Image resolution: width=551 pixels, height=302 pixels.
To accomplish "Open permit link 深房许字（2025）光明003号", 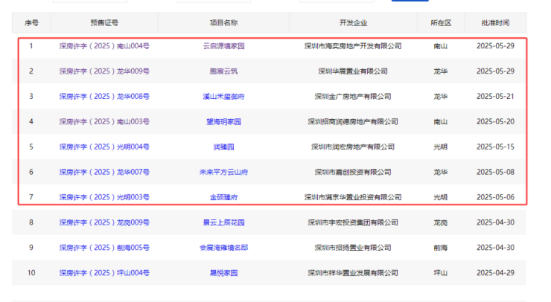I will (x=104, y=198).
